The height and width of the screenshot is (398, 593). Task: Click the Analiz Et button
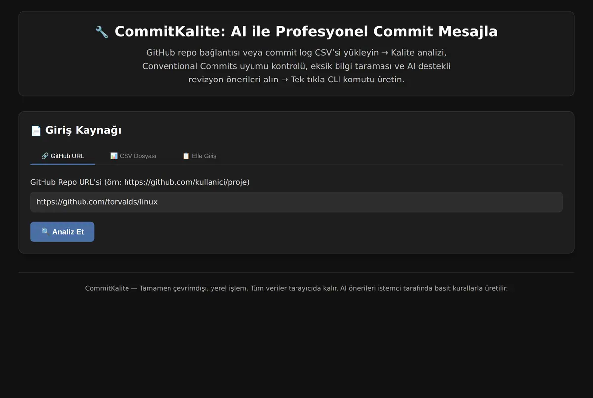[62, 232]
